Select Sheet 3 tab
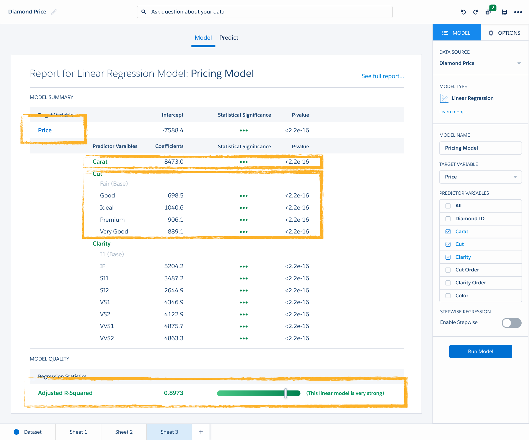Image resolution: width=529 pixels, height=440 pixels. pyautogui.click(x=169, y=432)
